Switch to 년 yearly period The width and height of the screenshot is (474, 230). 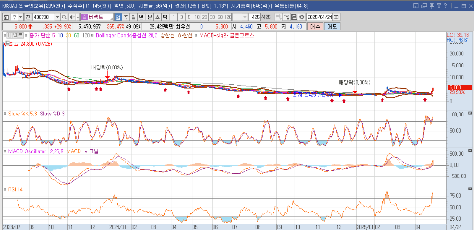pyautogui.click(x=141, y=17)
